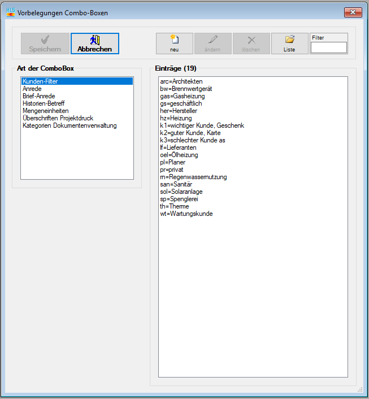Choose 'Brief-Anrede' category
The image size is (369, 399).
pyautogui.click(x=39, y=96)
